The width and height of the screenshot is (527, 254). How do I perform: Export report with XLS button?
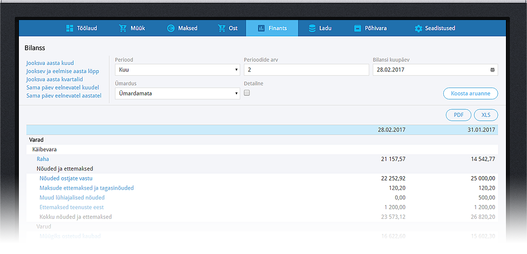tap(485, 115)
